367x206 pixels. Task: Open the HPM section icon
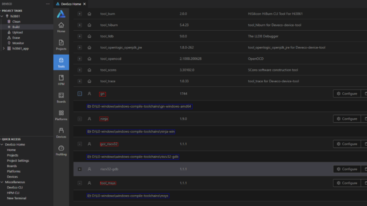61,80
